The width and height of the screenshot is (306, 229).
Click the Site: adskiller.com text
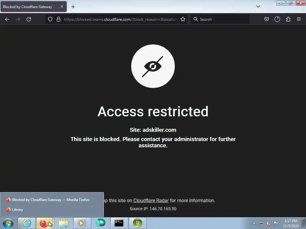tap(153, 130)
